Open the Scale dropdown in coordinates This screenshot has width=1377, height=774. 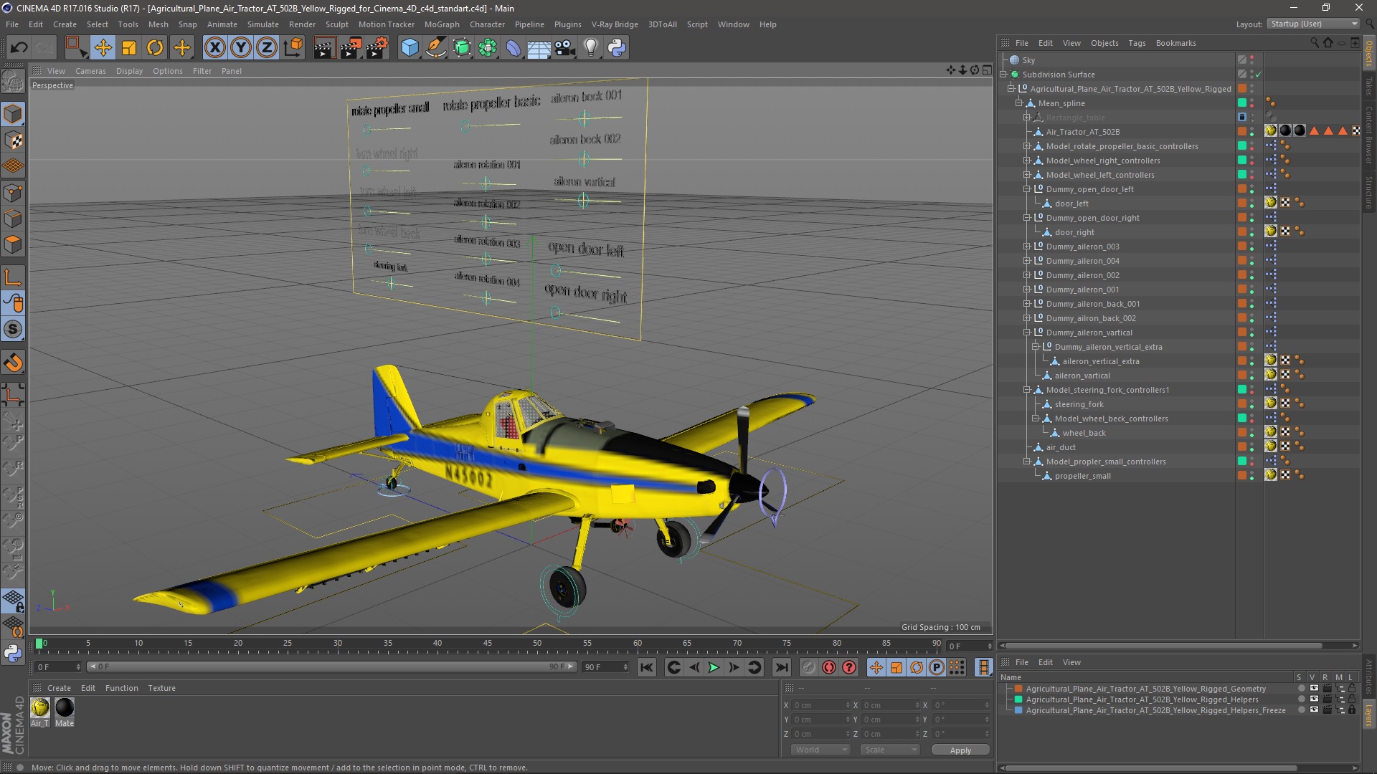point(890,750)
